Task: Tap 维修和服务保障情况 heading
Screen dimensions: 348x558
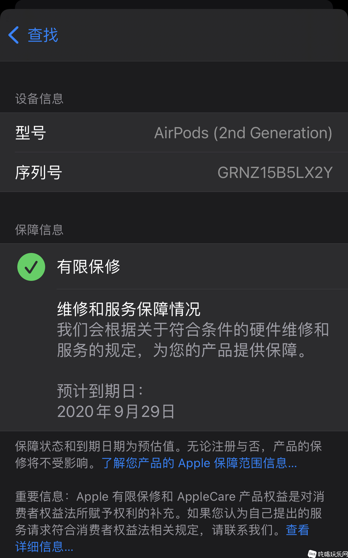Action: tap(129, 309)
